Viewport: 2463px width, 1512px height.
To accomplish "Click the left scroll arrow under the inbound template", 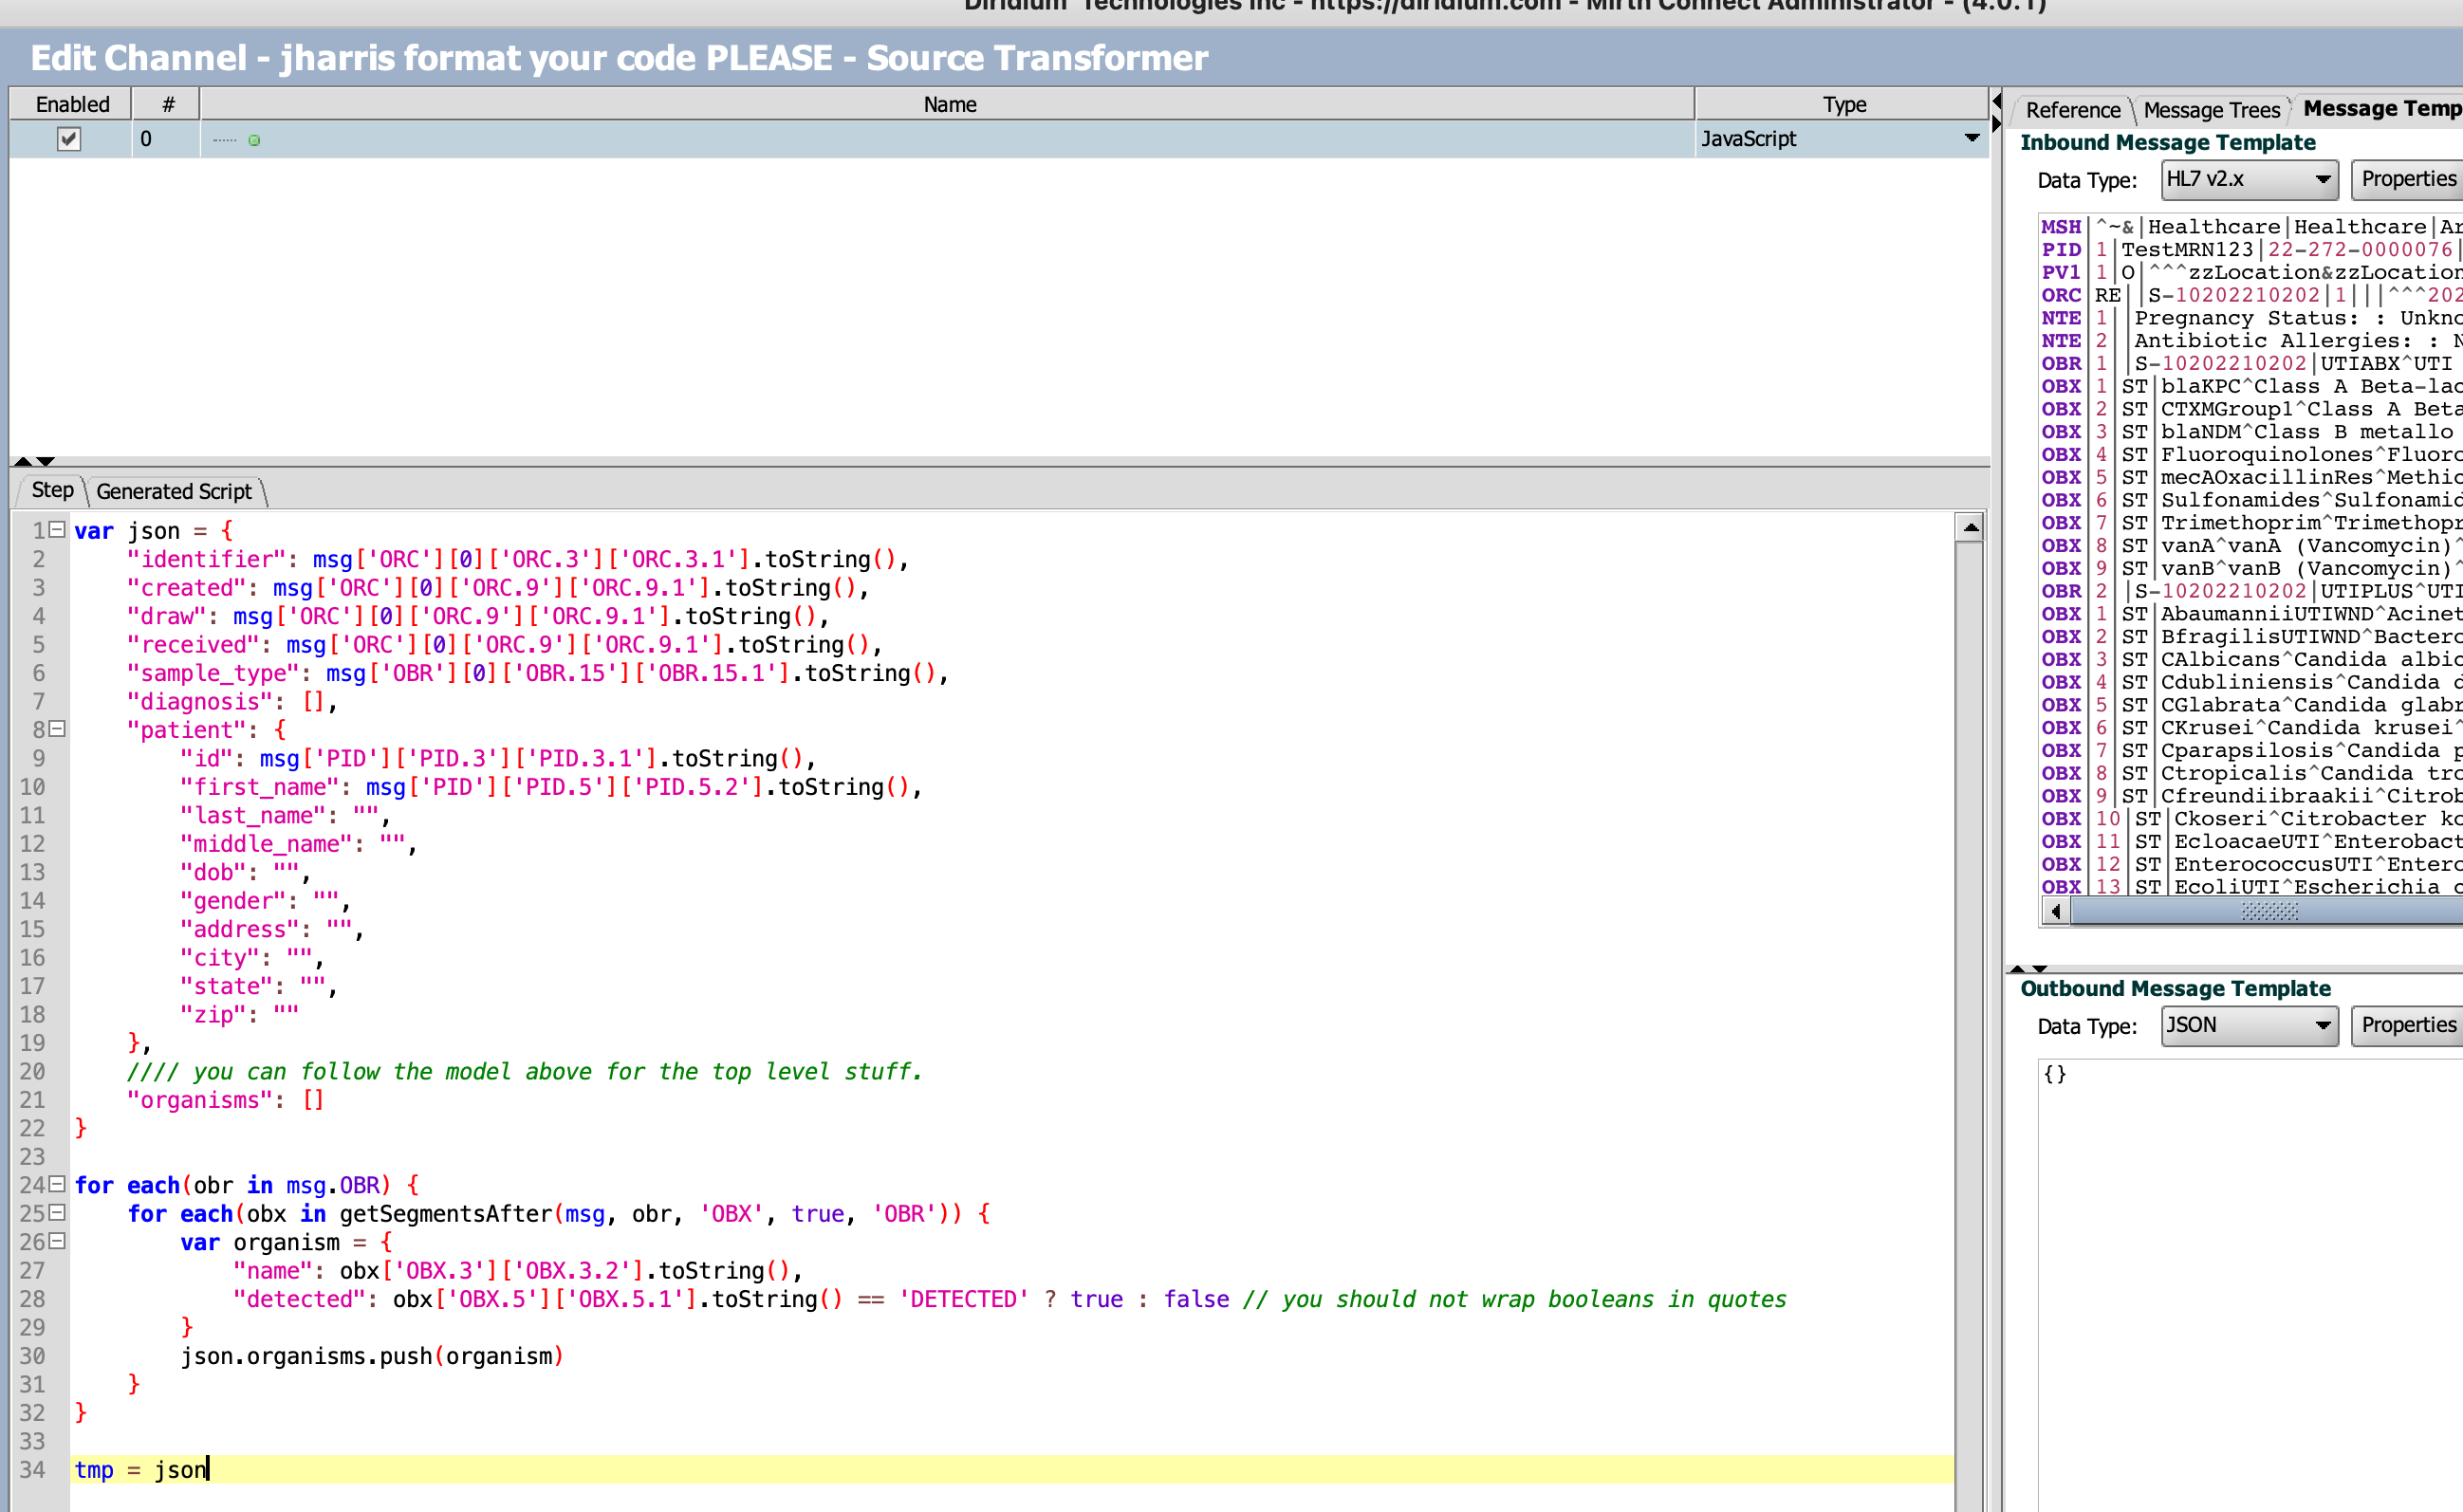I will tap(2056, 911).
